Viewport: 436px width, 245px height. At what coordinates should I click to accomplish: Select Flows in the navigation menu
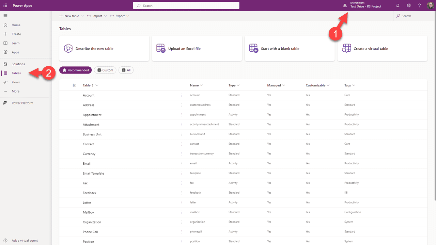click(x=16, y=82)
